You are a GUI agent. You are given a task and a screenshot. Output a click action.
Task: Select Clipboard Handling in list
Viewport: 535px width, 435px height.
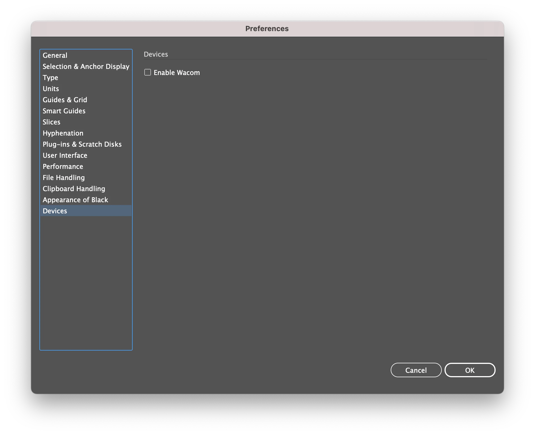[74, 189]
